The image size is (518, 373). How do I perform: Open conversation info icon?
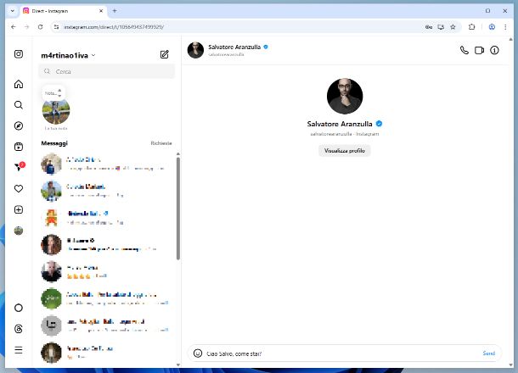tap(494, 50)
